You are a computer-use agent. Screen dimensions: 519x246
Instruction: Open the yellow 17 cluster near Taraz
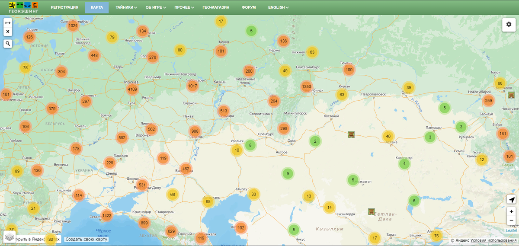[x=375, y=238]
